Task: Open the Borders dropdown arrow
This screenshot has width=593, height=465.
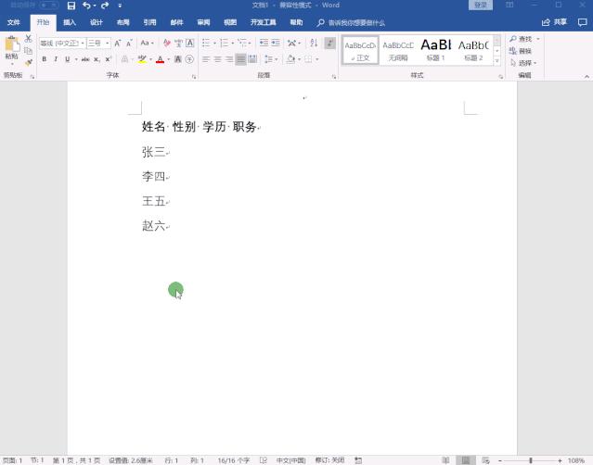Action: (317, 59)
